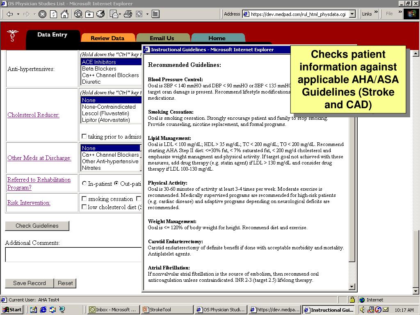Check the 'taking prior to admission' checkbox
Viewport: 420px width, 315px height.
click(x=84, y=136)
